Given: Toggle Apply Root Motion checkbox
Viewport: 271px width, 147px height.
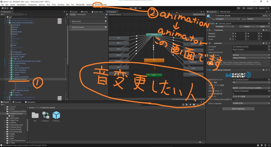Looking at the screenshot, I should [233, 52].
